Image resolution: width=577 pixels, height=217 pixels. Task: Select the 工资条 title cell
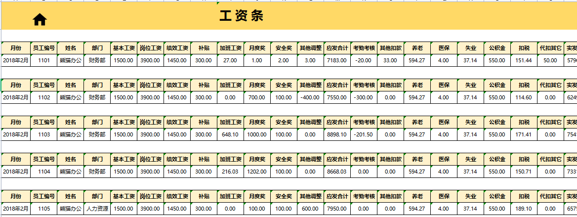tap(242, 16)
